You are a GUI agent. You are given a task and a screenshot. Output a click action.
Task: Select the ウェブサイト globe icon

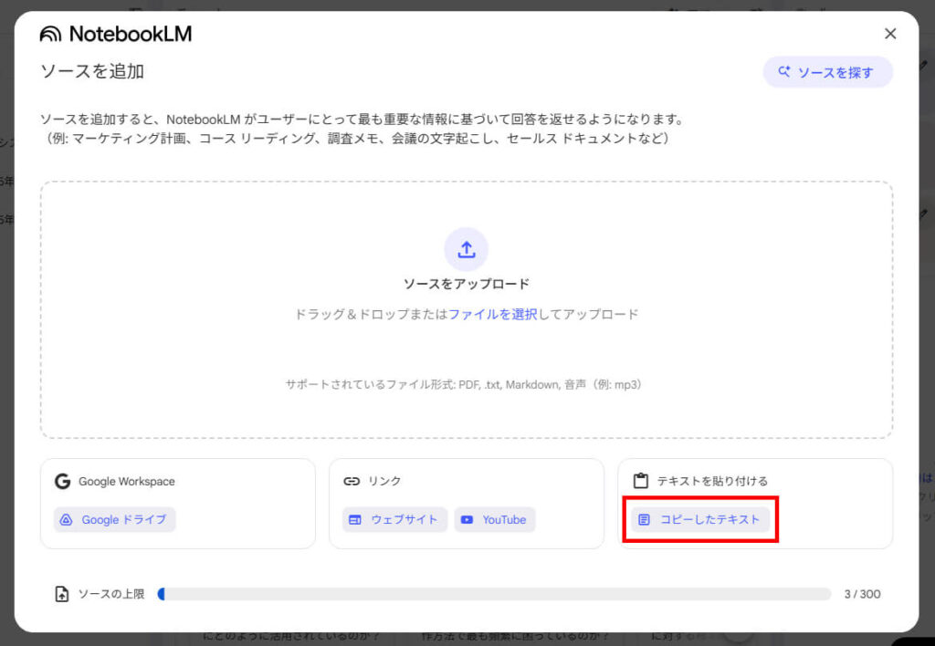[x=355, y=519]
